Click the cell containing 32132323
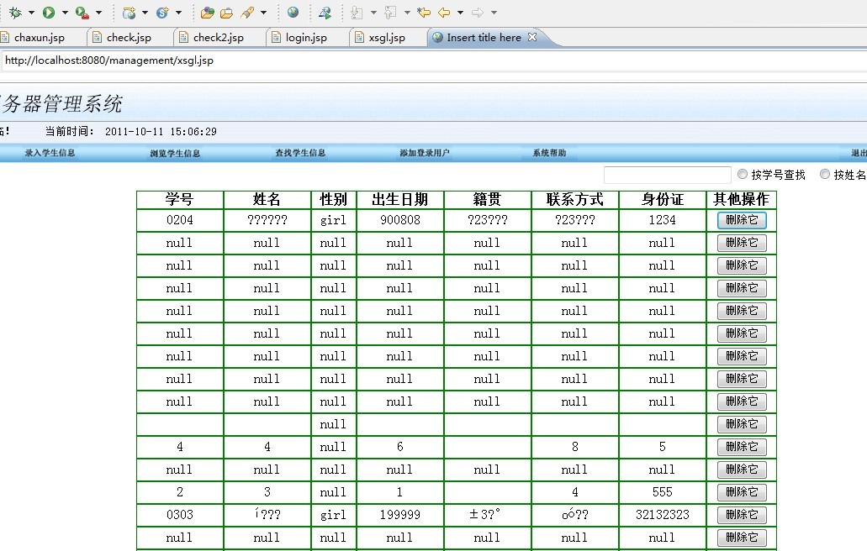 click(x=663, y=515)
